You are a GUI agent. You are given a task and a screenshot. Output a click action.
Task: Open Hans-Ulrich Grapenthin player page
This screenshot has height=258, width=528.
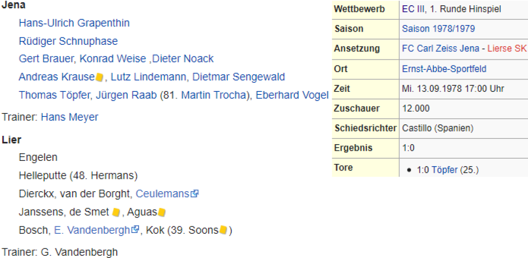tap(74, 23)
